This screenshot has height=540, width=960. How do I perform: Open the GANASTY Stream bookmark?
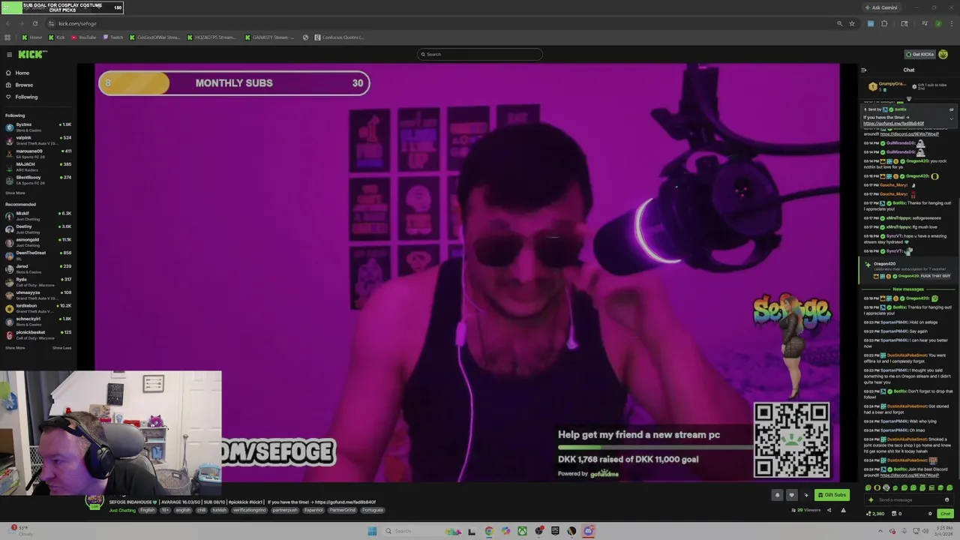pyautogui.click(x=269, y=37)
